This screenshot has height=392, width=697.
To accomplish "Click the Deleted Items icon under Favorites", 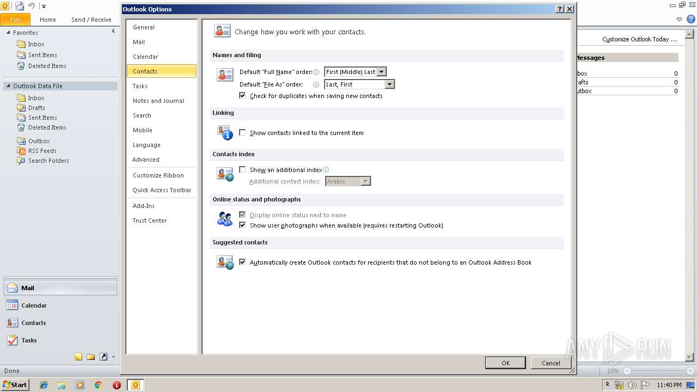I will tap(21, 66).
